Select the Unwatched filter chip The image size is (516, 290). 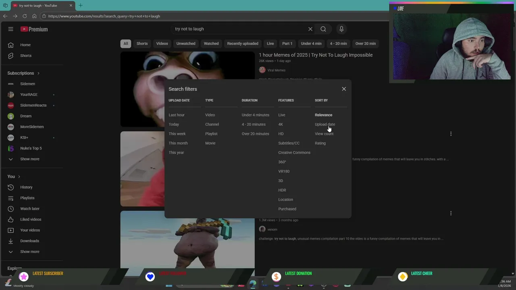click(x=186, y=43)
